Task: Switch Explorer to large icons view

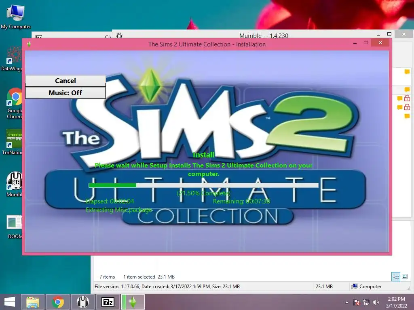Action: [405, 276]
